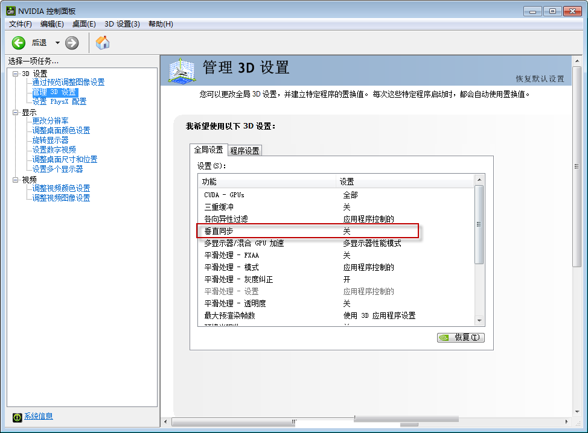
Task: Click the 垂直同步 value 关
Action: tap(347, 231)
